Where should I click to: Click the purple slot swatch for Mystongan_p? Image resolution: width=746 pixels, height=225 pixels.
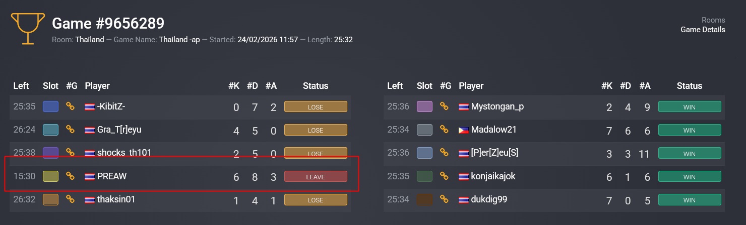[424, 106]
